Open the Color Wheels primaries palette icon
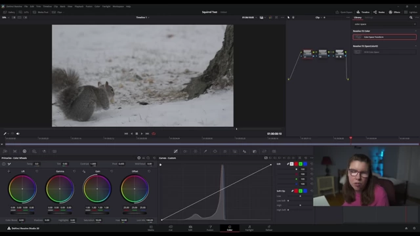The image size is (420, 236). coord(24,151)
